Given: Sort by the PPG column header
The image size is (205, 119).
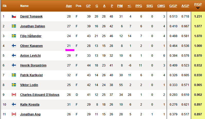Looking at the screenshot, I should click(x=139, y=6).
